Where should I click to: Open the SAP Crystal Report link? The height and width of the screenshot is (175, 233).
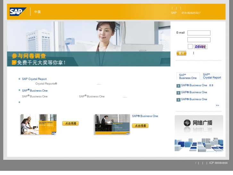pyautogui.click(x=34, y=79)
